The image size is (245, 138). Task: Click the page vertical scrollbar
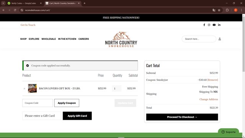(x=243, y=44)
